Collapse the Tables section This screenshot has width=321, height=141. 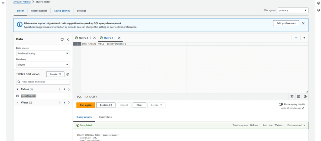click(x=18, y=89)
